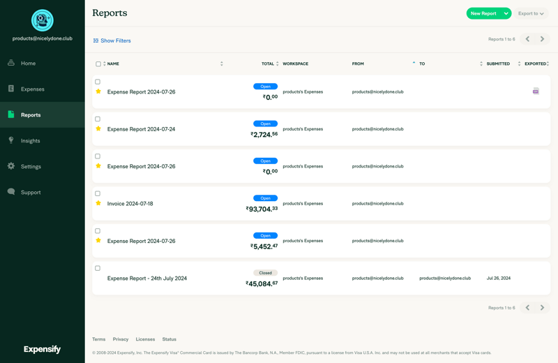Select checkbox for first Expense Report 2024-07-26
The width and height of the screenshot is (558, 363).
98,82
